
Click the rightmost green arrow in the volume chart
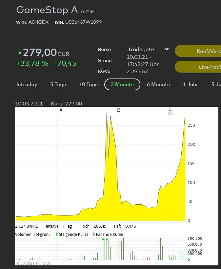(160, 240)
